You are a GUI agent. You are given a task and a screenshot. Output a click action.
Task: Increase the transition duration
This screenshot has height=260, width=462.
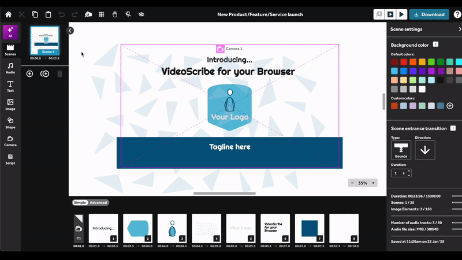(409, 171)
